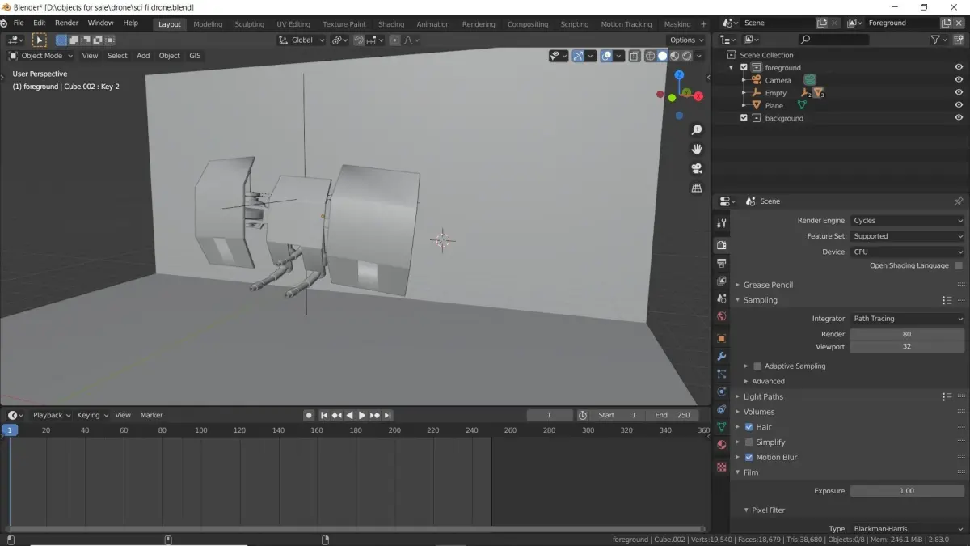Open Tool properties tab with wrench-screwdriver icon
Image resolution: width=970 pixels, height=546 pixels.
point(722,223)
